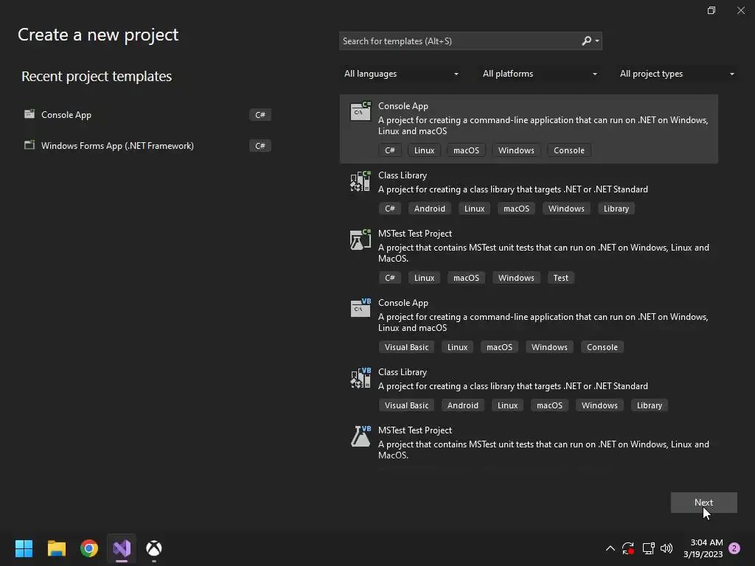The width and height of the screenshot is (755, 566).
Task: Select the C# MSTest Test Project icon
Action: [360, 240]
